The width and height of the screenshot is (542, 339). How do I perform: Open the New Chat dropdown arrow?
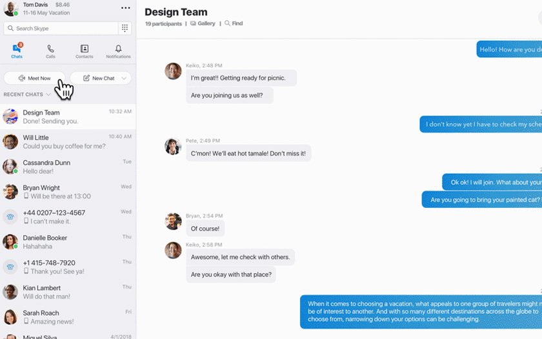123,78
